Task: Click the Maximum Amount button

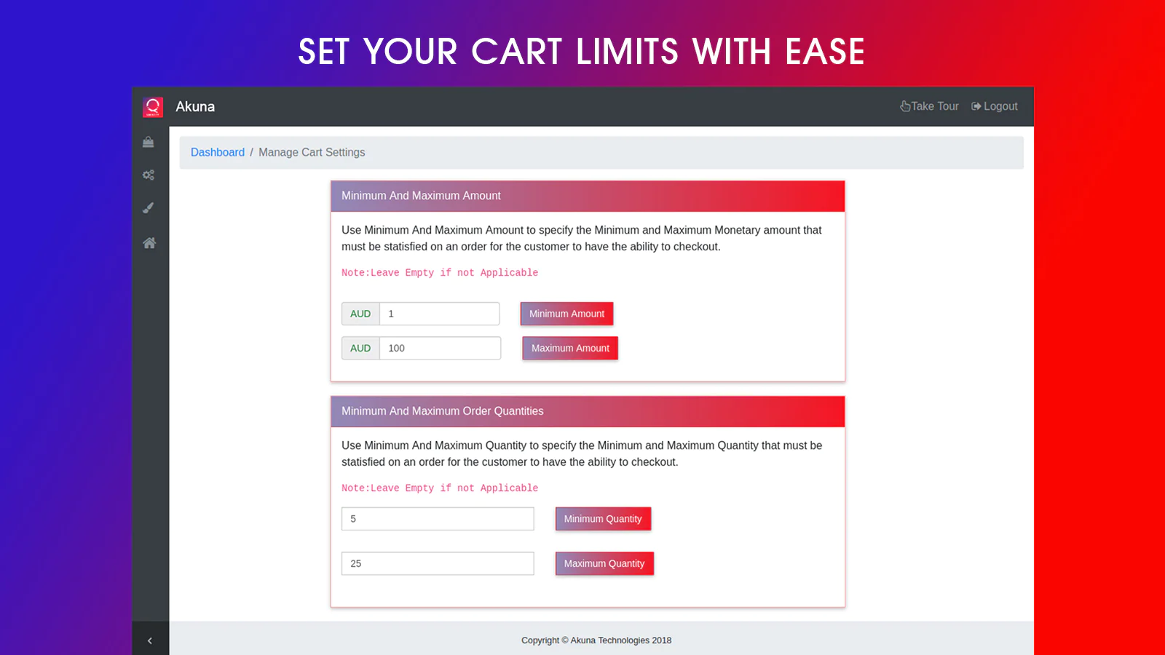Action: [x=570, y=348]
